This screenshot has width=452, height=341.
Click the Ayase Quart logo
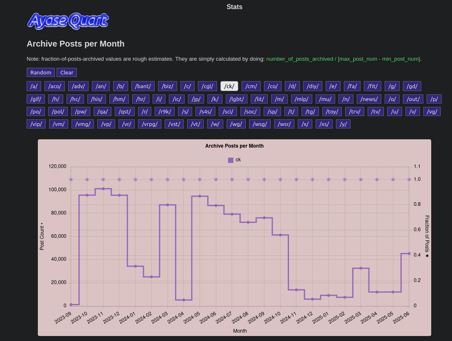pos(68,21)
